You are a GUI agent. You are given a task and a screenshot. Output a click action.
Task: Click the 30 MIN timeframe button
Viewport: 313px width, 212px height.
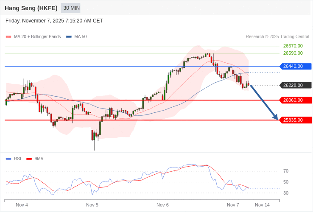pos(71,8)
